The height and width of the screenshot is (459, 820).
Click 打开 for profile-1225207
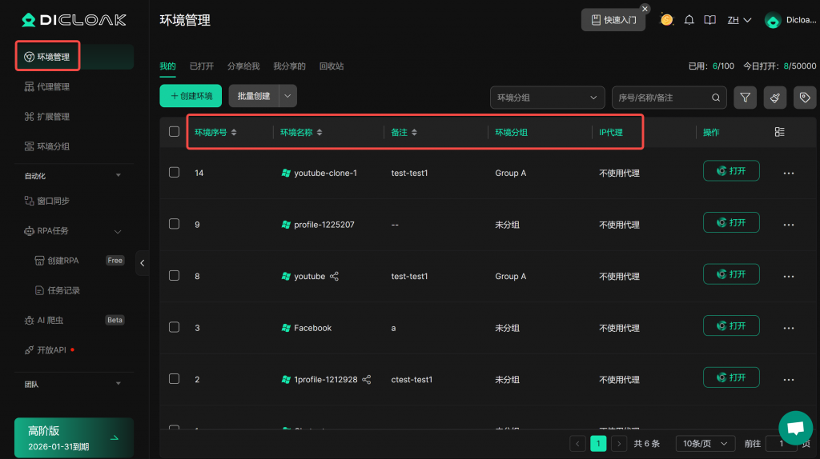(x=730, y=223)
